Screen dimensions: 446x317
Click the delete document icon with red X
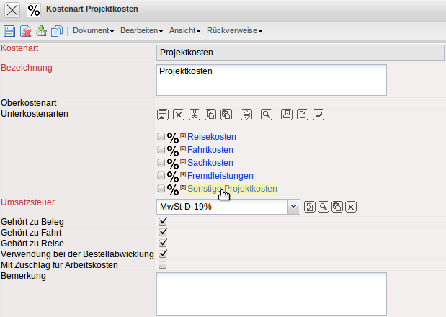(26, 31)
